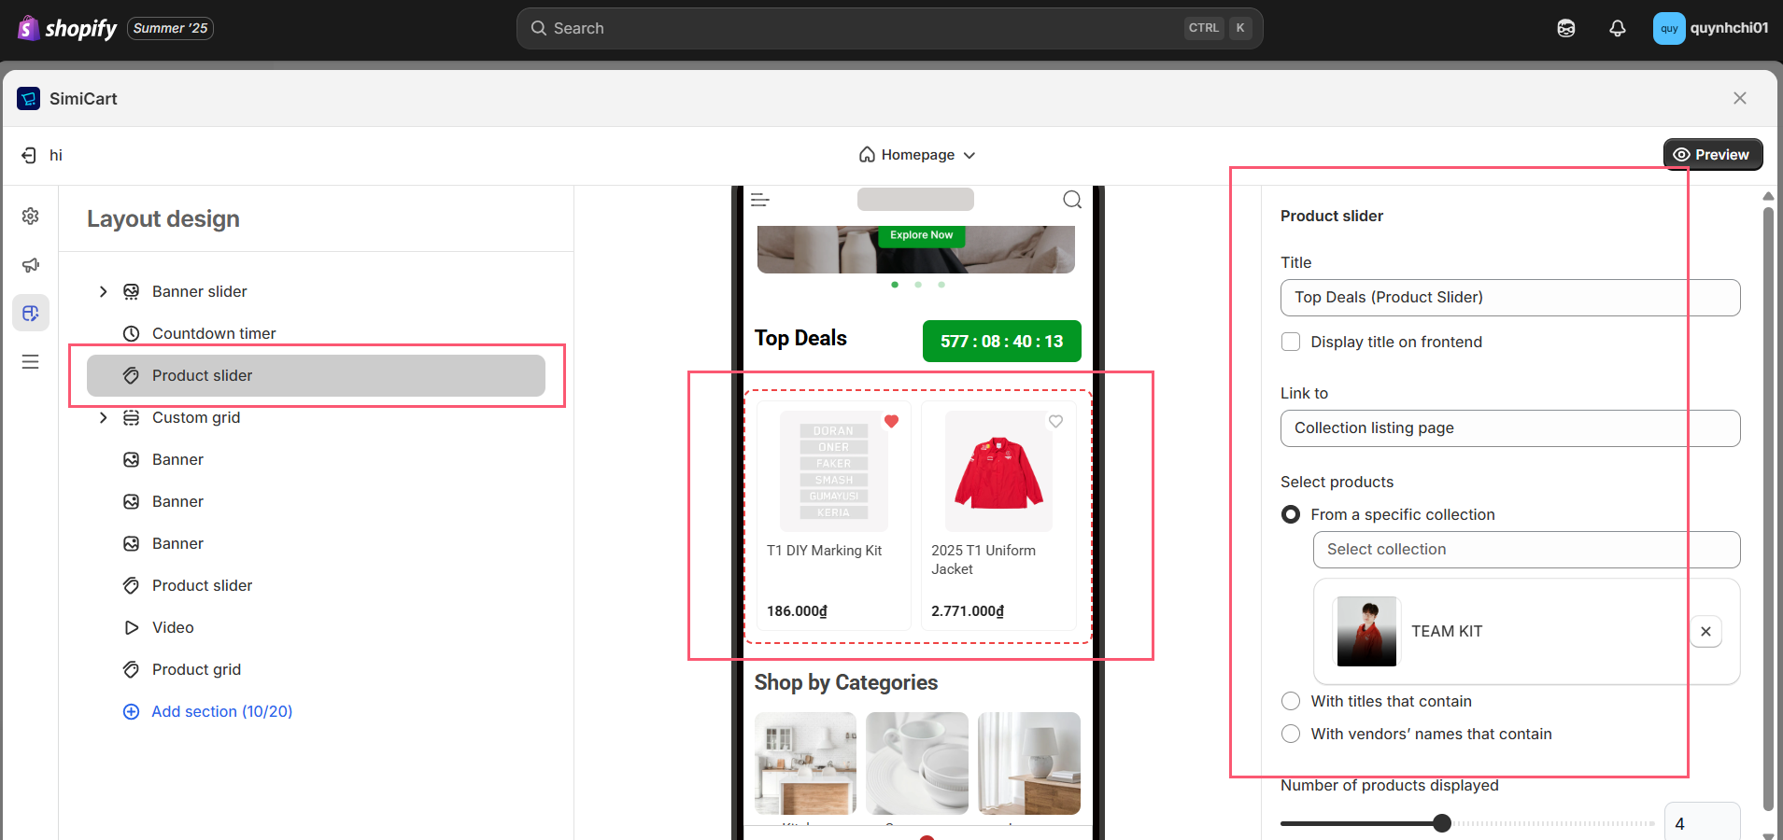Image resolution: width=1783 pixels, height=840 pixels.
Task: Select With titles that contain radio
Action: [1291, 701]
